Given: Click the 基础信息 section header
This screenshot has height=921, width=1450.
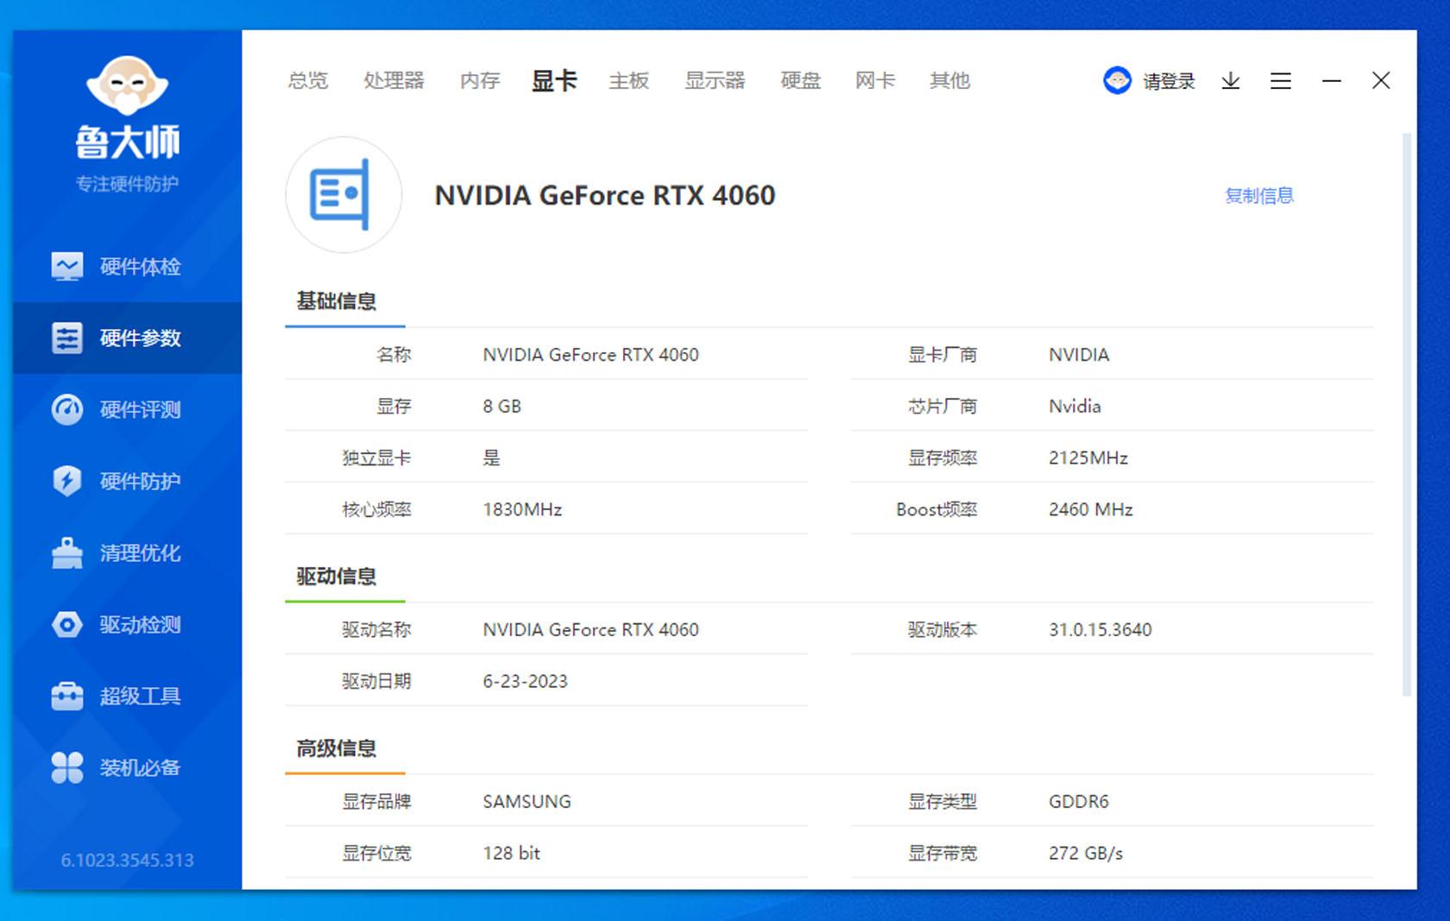Looking at the screenshot, I should 337,301.
